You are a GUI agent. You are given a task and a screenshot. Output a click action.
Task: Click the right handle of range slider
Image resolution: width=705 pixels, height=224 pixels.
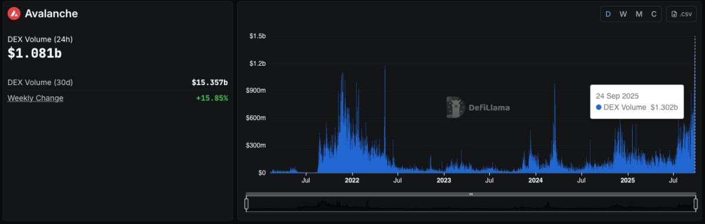[x=696, y=204]
